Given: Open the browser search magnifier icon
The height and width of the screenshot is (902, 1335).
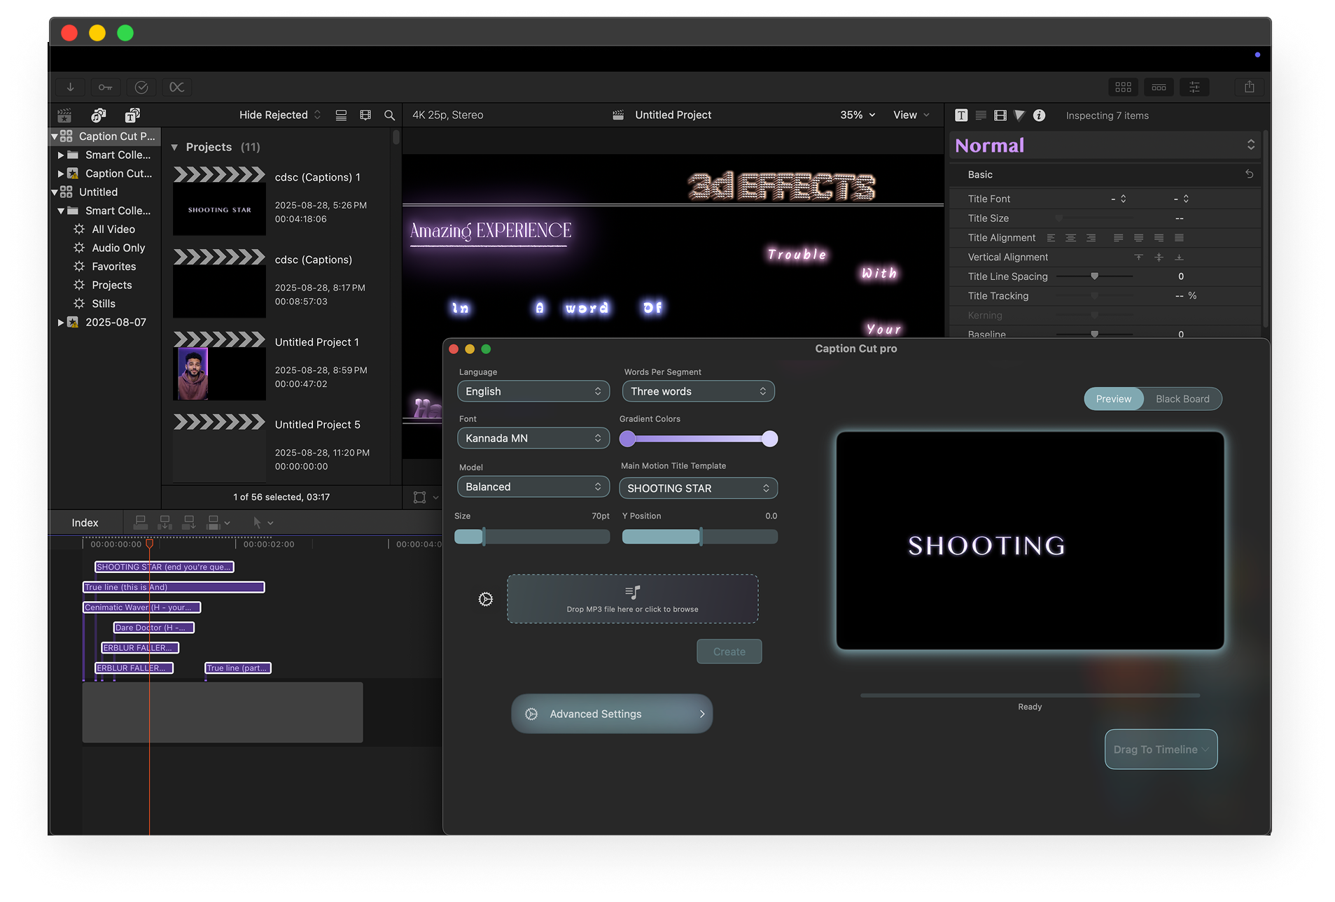Looking at the screenshot, I should (x=389, y=115).
